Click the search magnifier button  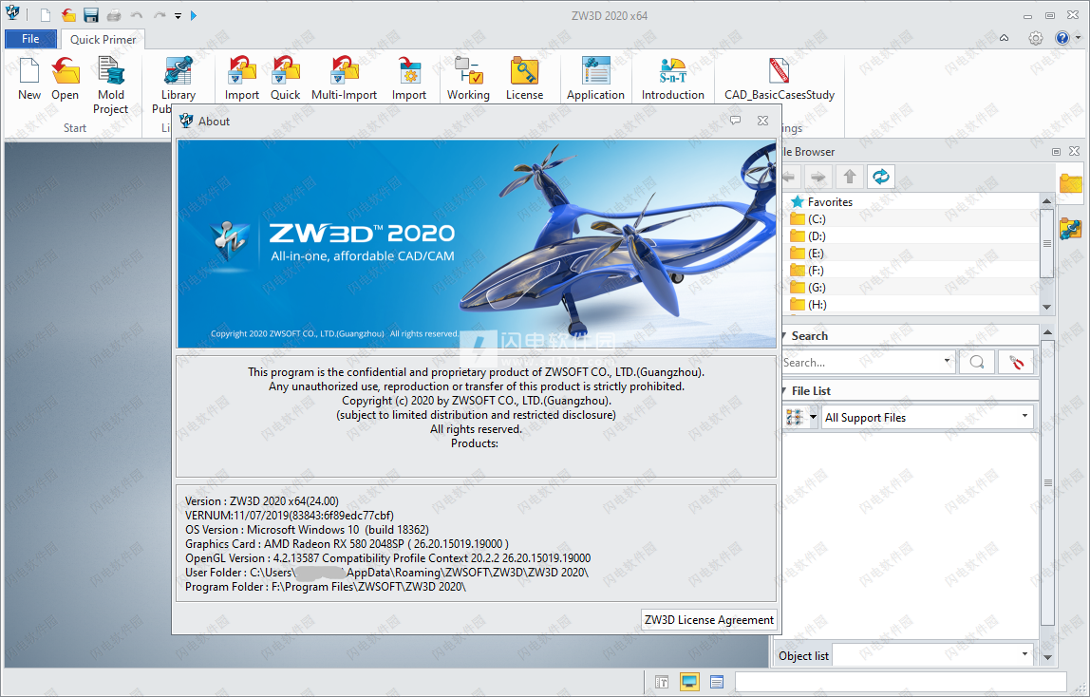click(977, 362)
